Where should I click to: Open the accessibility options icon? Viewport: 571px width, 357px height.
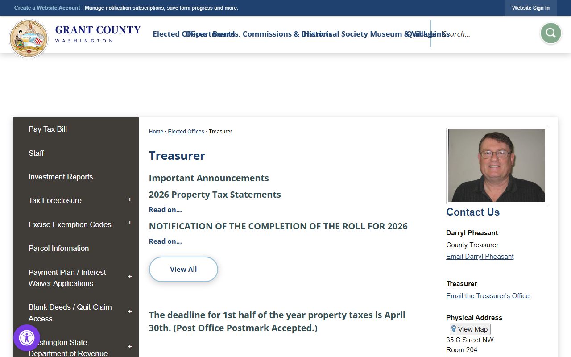[x=27, y=338]
